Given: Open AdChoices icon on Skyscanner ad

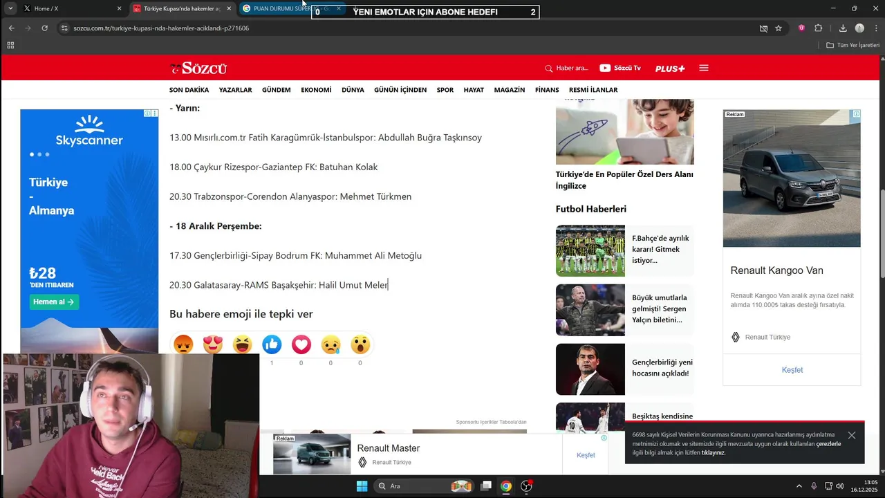Looking at the screenshot, I should [x=147, y=113].
